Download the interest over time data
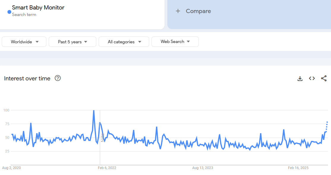Image resolution: width=331 pixels, height=175 pixels. (x=300, y=79)
